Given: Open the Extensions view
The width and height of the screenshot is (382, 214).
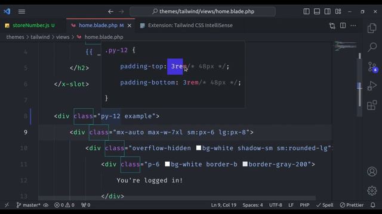Looking at the screenshot, I should coord(372,105).
